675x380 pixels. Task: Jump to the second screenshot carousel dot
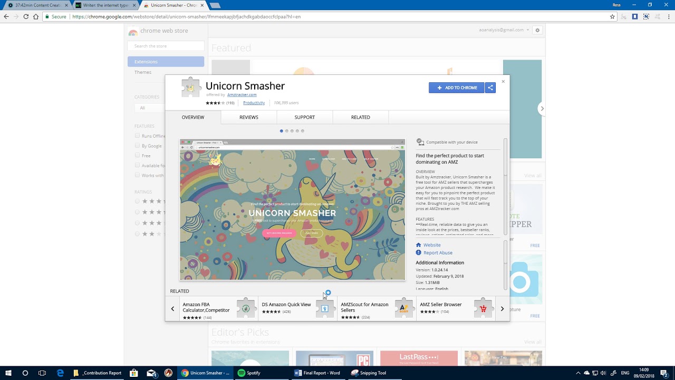(287, 131)
